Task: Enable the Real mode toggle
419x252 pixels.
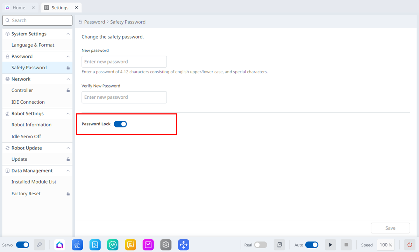Action: [x=261, y=245]
